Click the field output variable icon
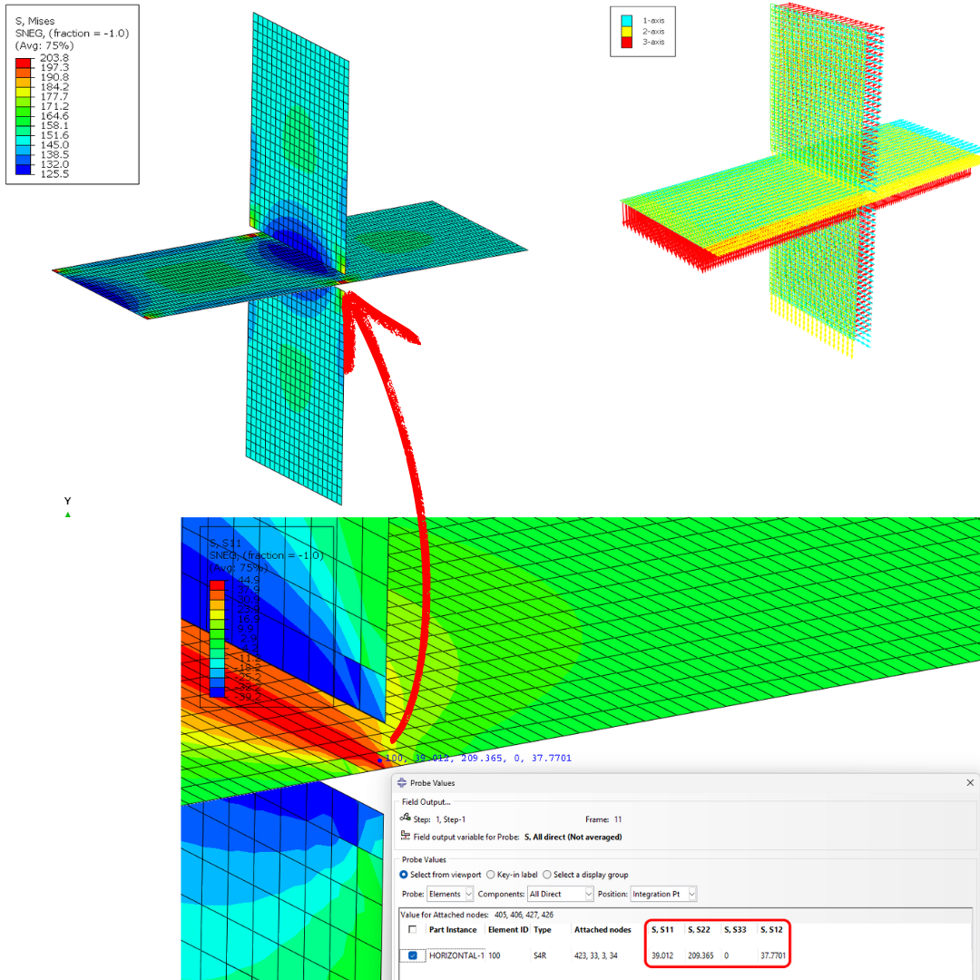The width and height of the screenshot is (980, 980). pyautogui.click(x=405, y=836)
